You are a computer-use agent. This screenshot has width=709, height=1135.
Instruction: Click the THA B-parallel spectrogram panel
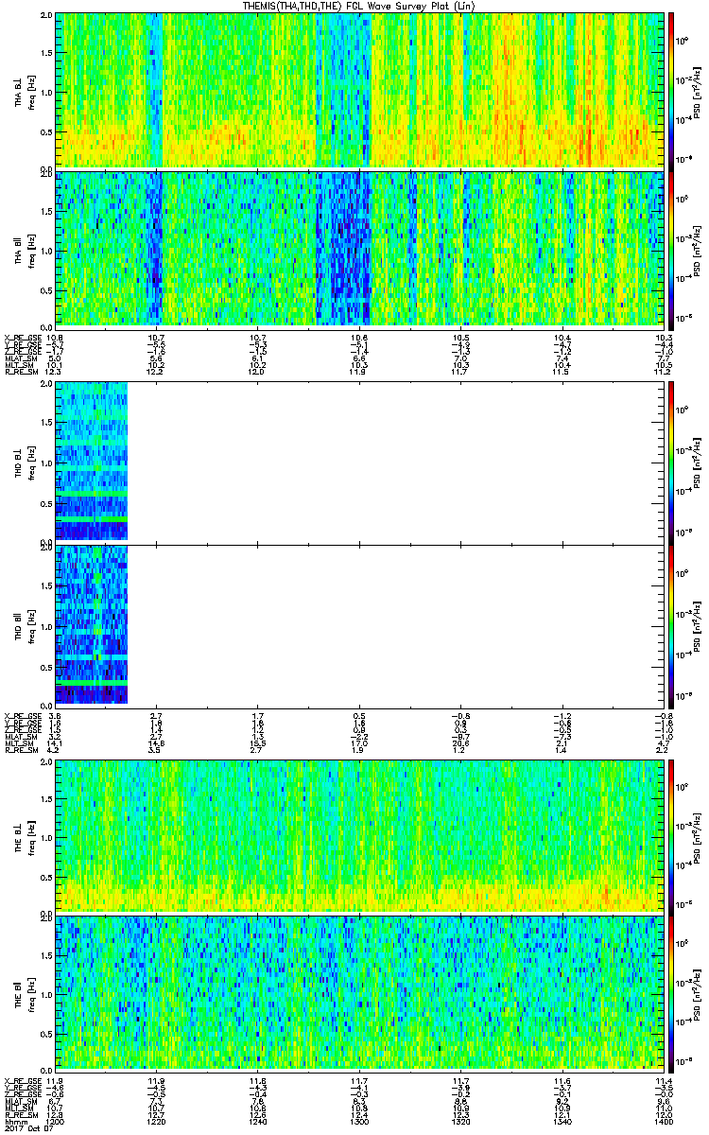coord(359,249)
